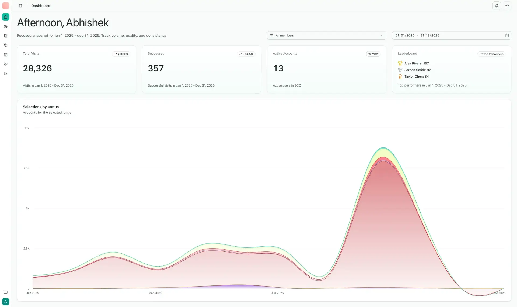Open Analytics via the bar chart icon

(x=5, y=73)
